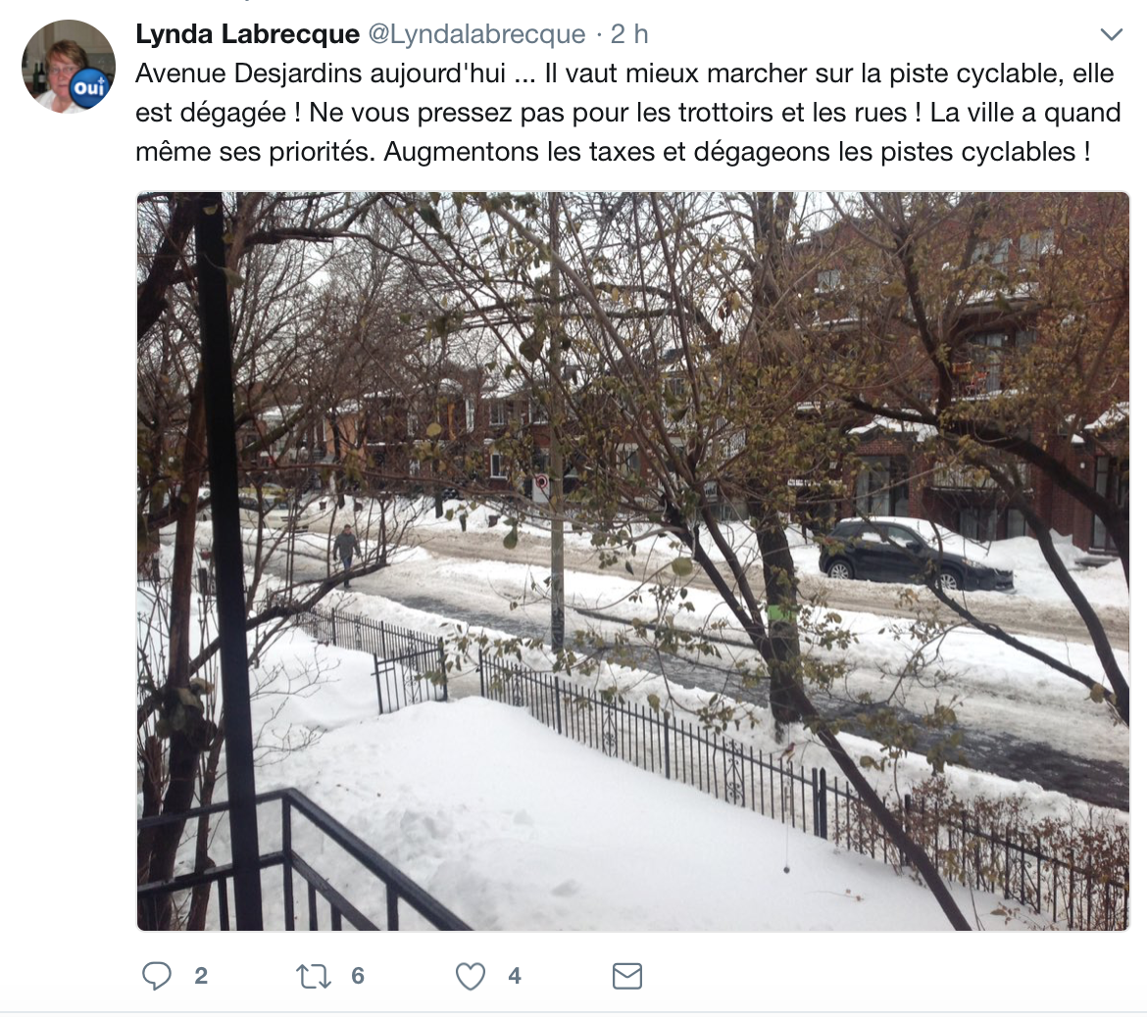Screen dimensions: 1147x1017
Task: Like the tweet with the heart icon
Action: click(x=471, y=976)
